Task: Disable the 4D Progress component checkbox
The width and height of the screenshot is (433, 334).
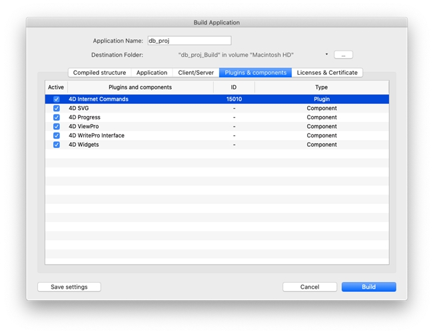Action: point(57,117)
